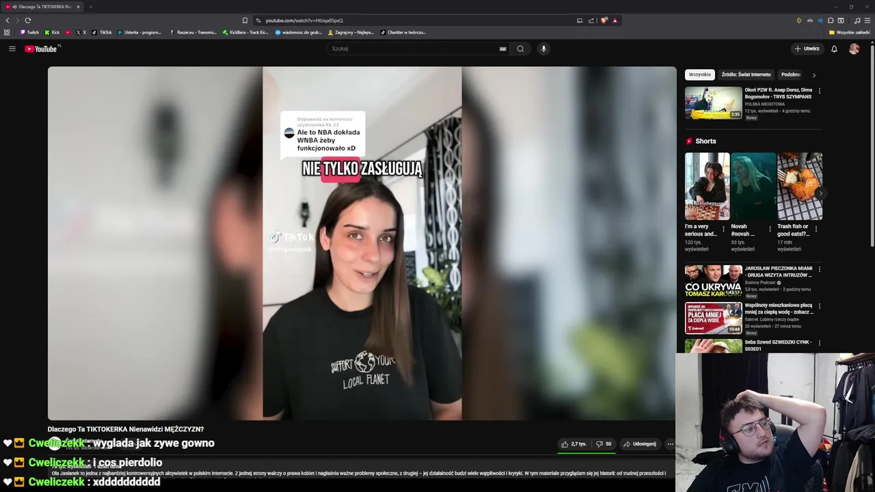875x492 pixels.
Task: Click the Brave Rewards triangle icon
Action: coord(615,20)
